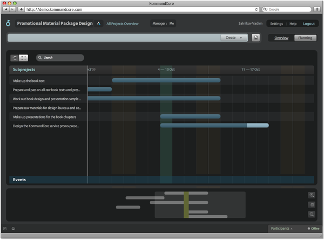Switch to the Planning tab
The height and width of the screenshot is (241, 324).
coord(305,38)
